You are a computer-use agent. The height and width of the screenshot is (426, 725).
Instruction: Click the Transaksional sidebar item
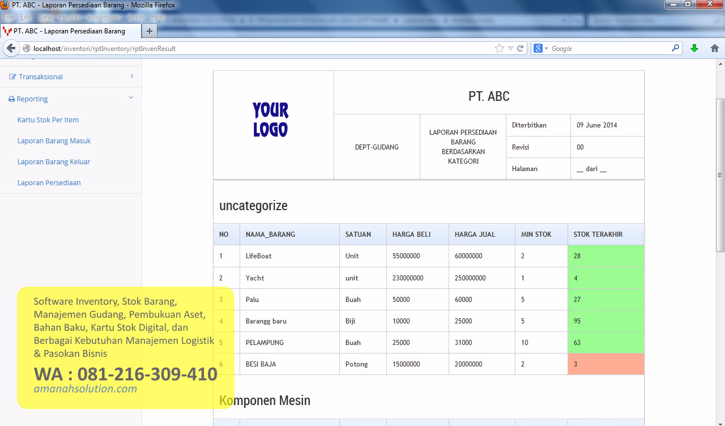click(x=71, y=76)
